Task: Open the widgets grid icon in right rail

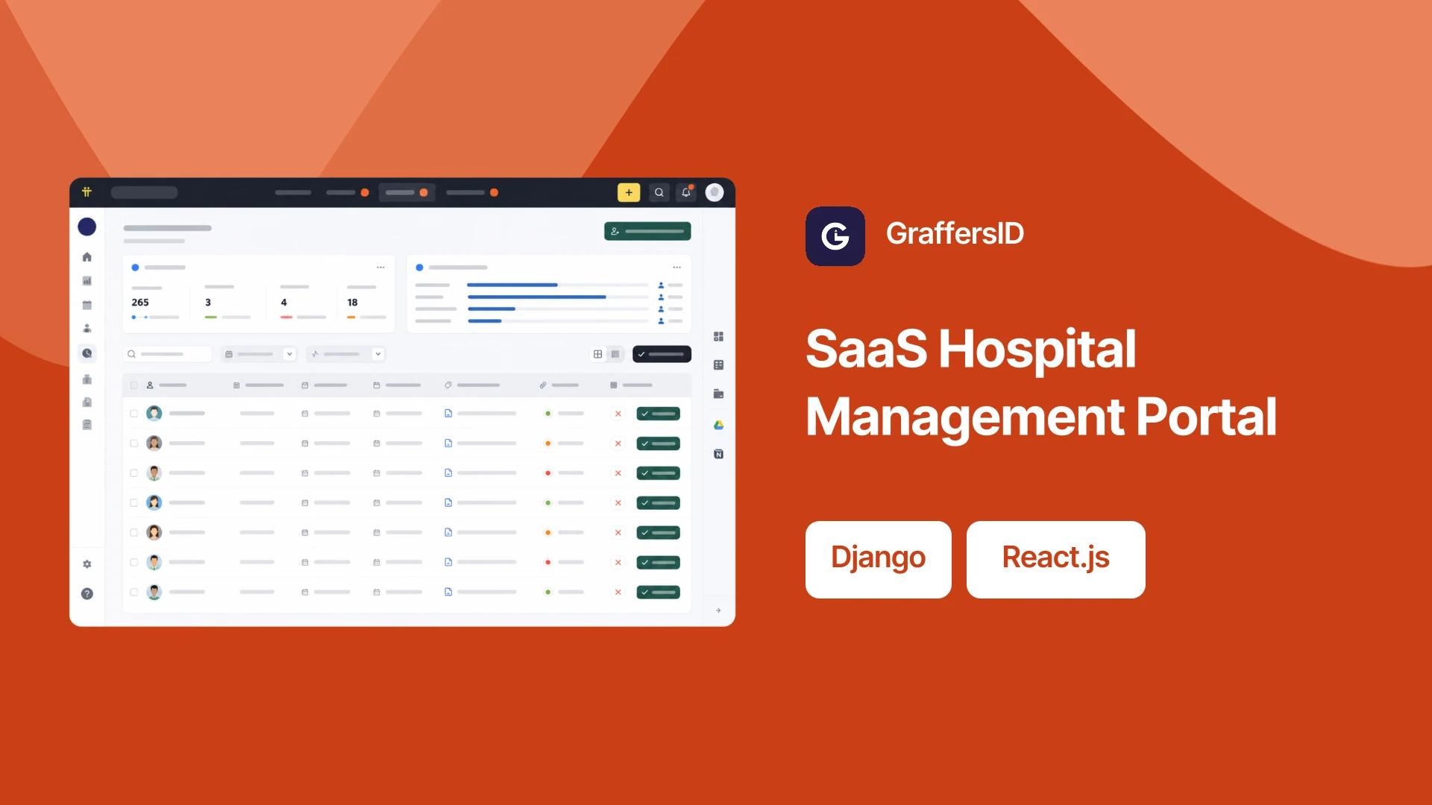Action: point(719,337)
